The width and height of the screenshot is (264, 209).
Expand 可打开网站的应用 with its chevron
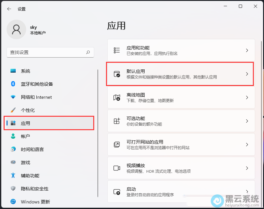click(247, 144)
